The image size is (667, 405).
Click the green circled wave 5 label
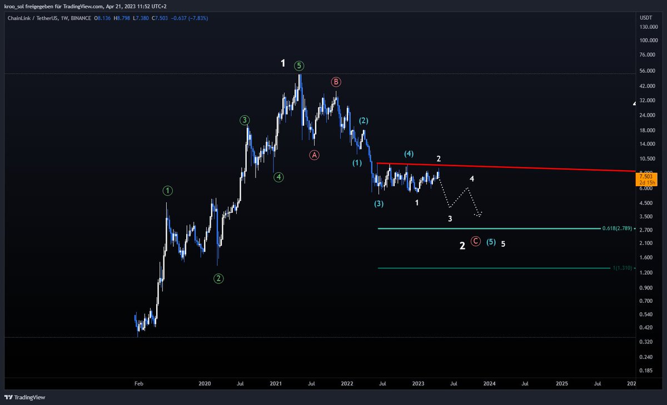[300, 66]
